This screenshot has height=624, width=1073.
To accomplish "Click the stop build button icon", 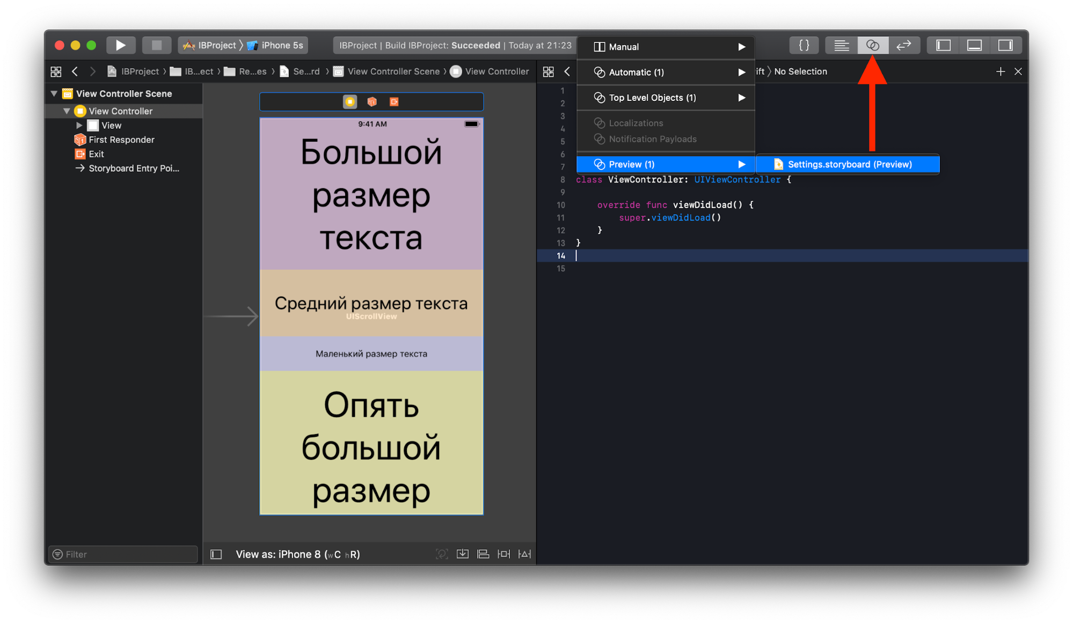I will point(148,45).
